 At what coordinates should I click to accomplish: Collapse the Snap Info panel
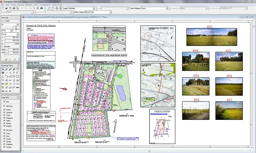[x=18, y=98]
